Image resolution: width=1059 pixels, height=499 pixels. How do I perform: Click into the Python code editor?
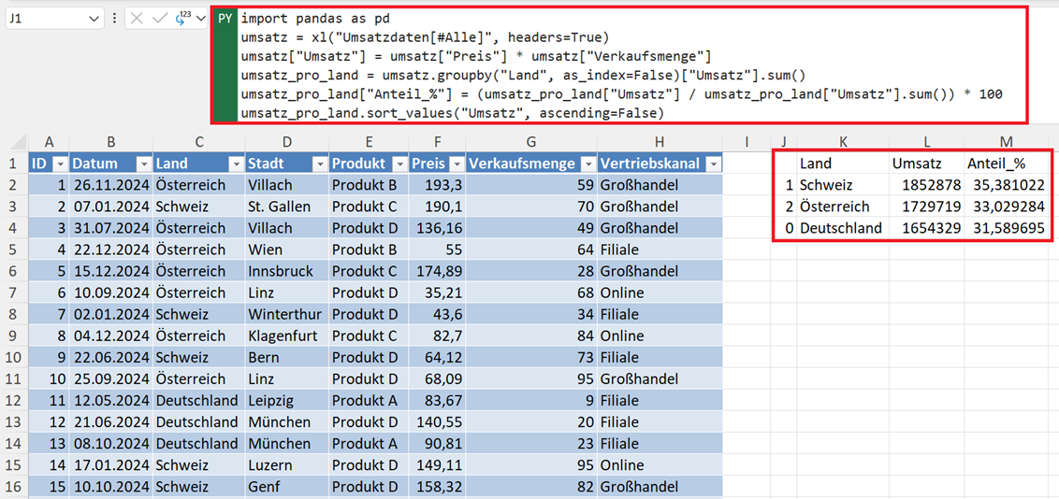click(617, 65)
